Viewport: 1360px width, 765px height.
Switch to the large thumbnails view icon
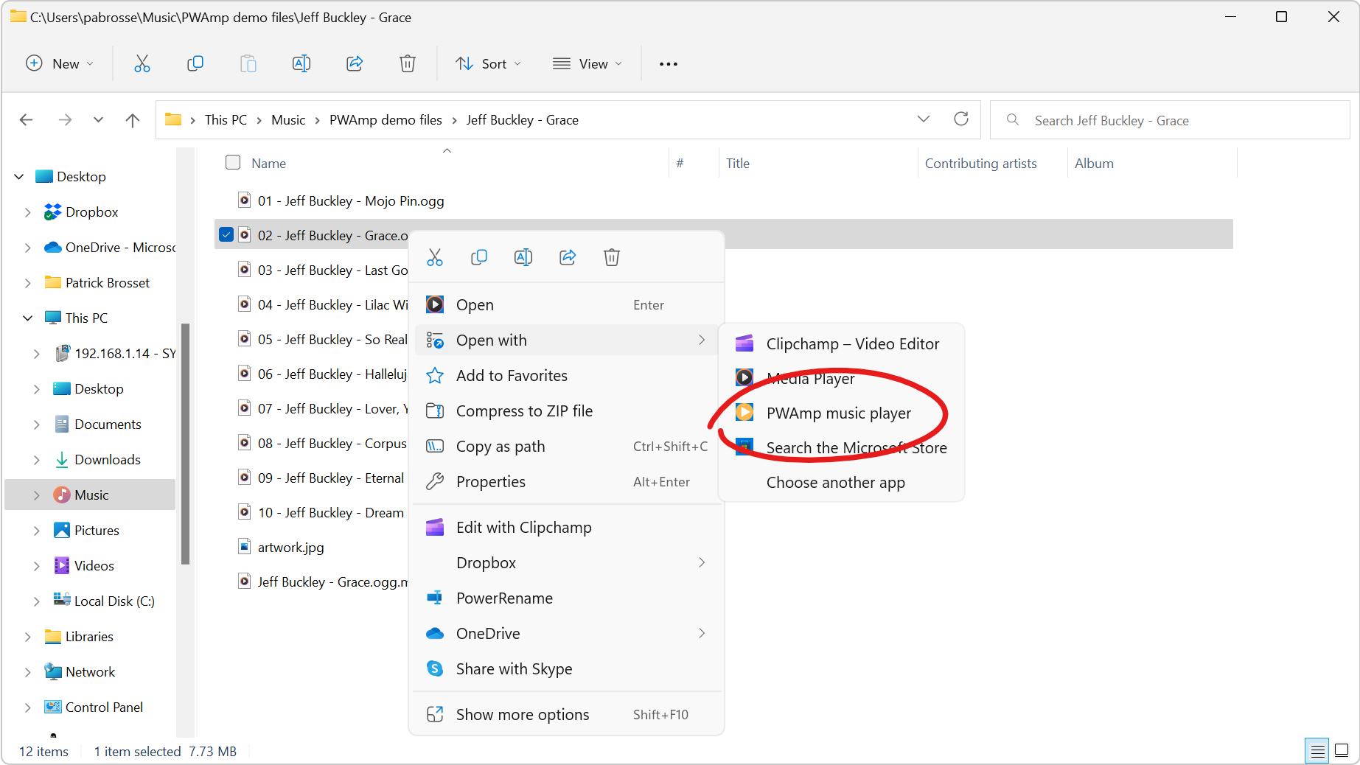[1342, 750]
